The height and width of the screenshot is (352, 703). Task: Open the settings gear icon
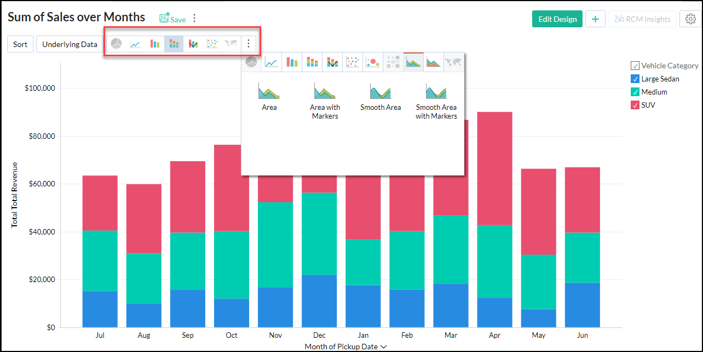tap(690, 19)
